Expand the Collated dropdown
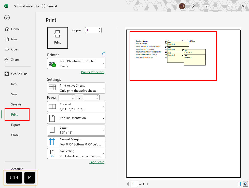 coord(76,107)
